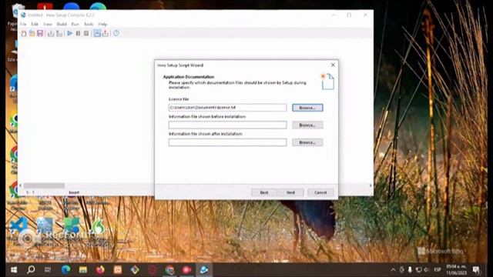493x277 pixels.
Task: Open the Help menu
Action: [102, 24]
